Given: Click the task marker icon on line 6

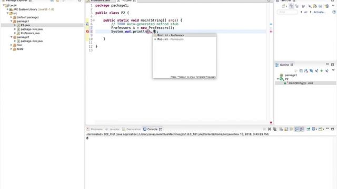Looking at the screenshot, I should pos(87,24).
